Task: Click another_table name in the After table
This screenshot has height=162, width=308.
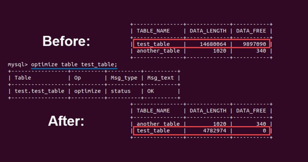Action: click(x=158, y=124)
